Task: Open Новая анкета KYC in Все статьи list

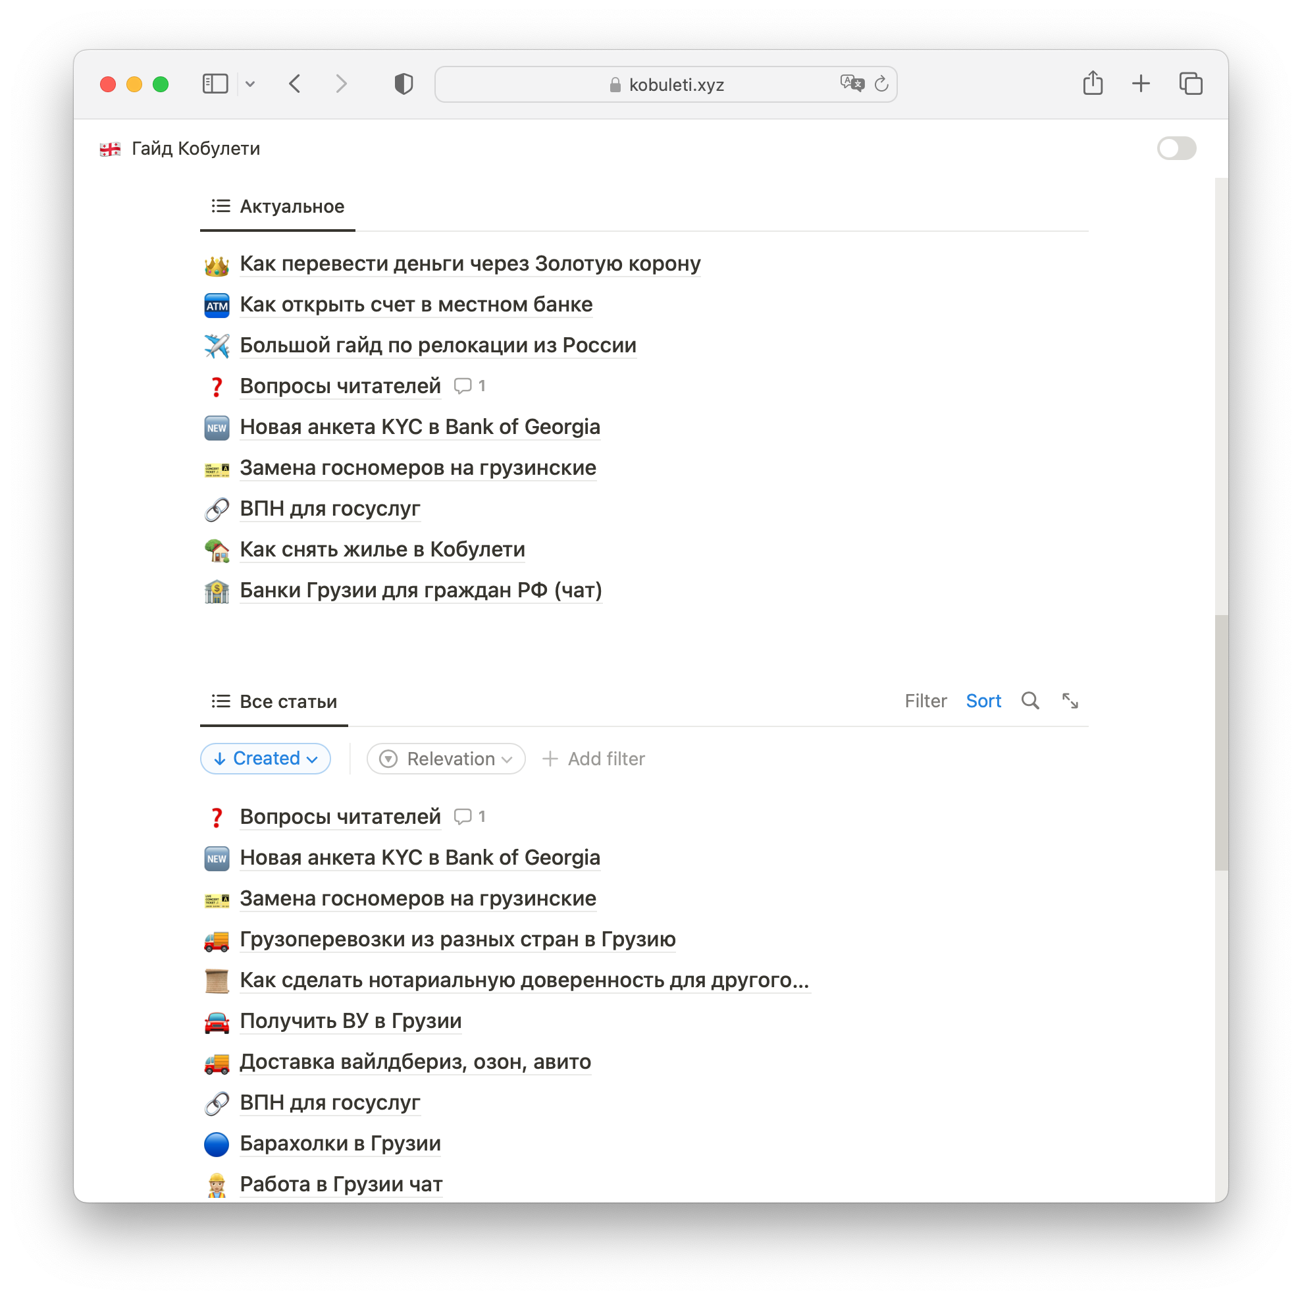Action: 420,857
